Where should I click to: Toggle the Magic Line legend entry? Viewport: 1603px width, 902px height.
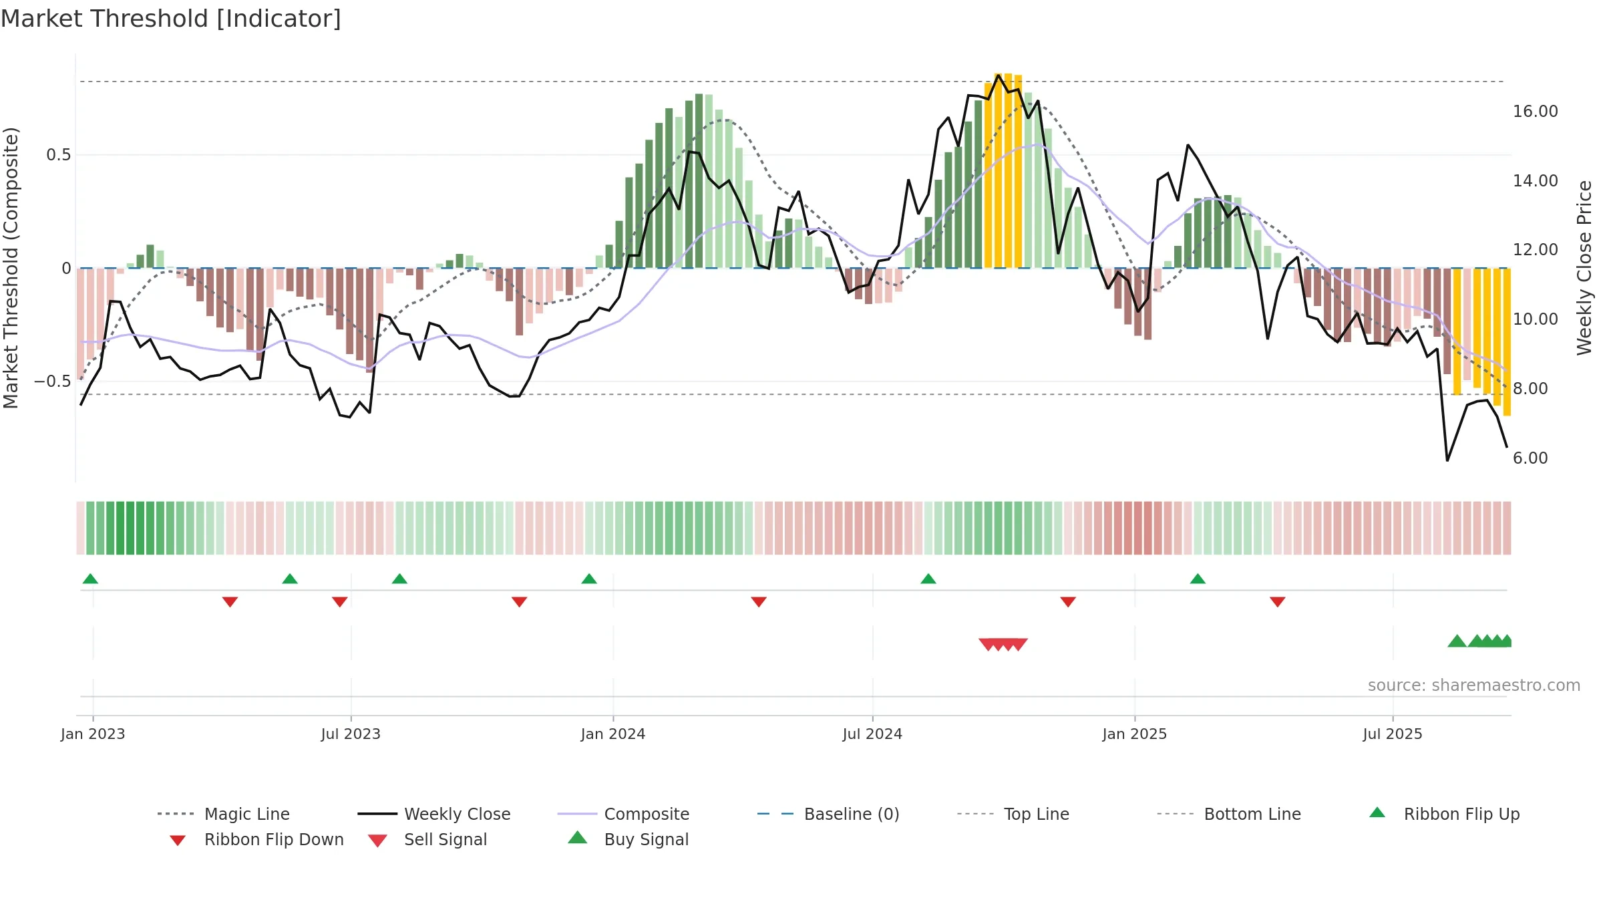(x=224, y=814)
